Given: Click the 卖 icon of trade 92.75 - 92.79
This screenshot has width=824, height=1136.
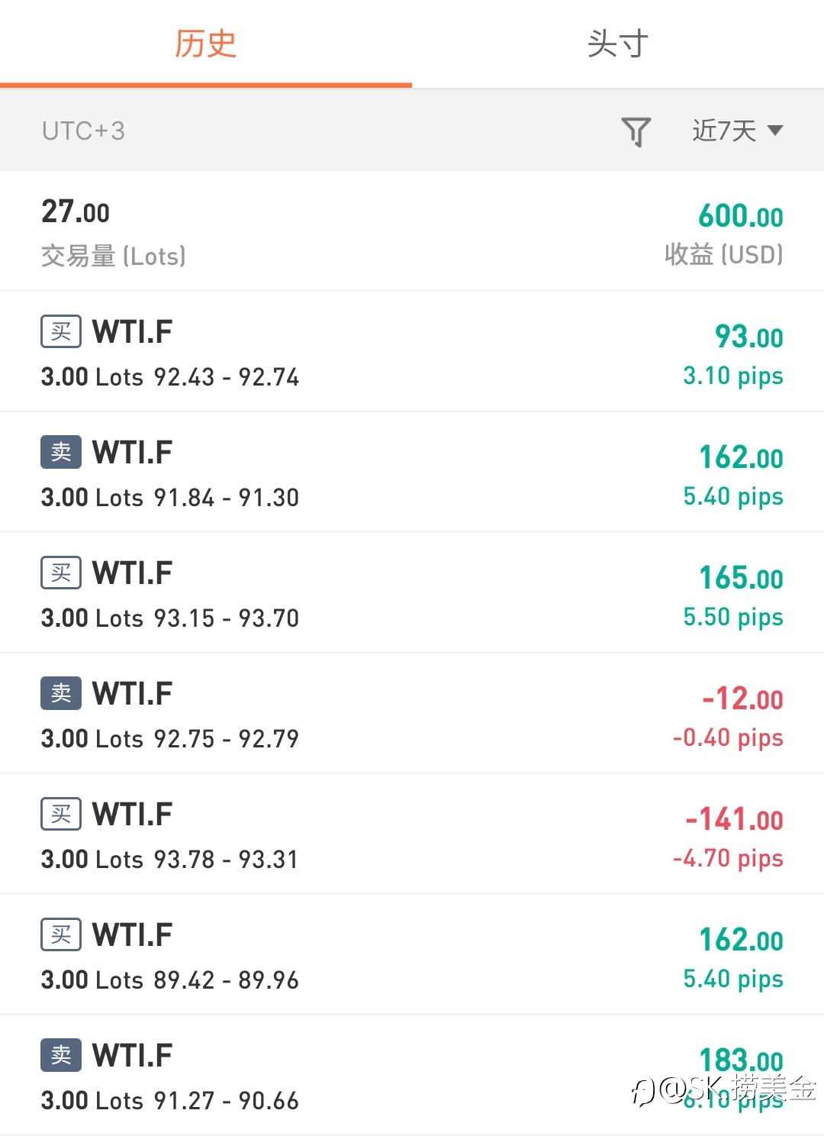Looking at the screenshot, I should (x=61, y=693).
